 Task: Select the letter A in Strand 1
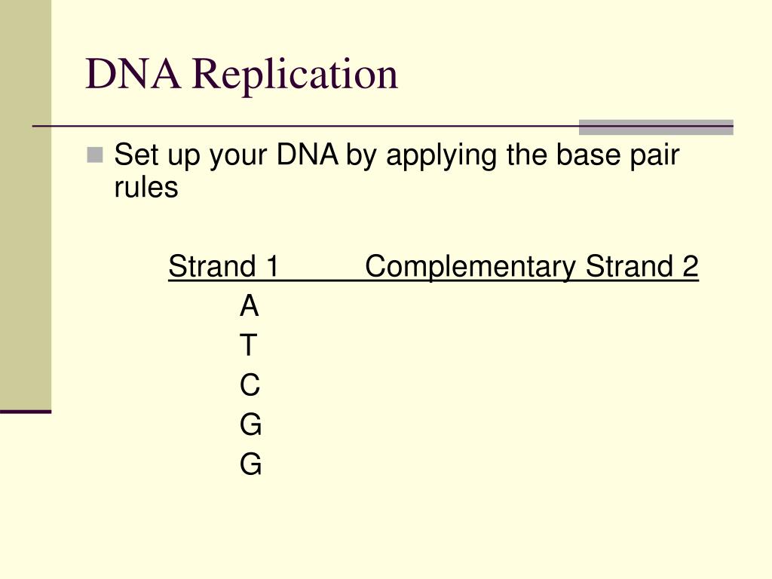pos(249,306)
